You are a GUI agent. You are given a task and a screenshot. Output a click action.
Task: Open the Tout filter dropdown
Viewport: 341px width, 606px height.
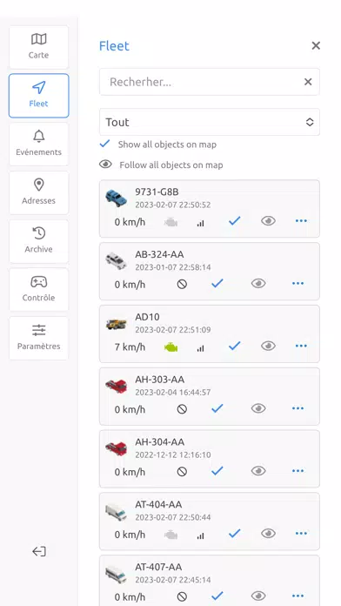click(x=210, y=122)
